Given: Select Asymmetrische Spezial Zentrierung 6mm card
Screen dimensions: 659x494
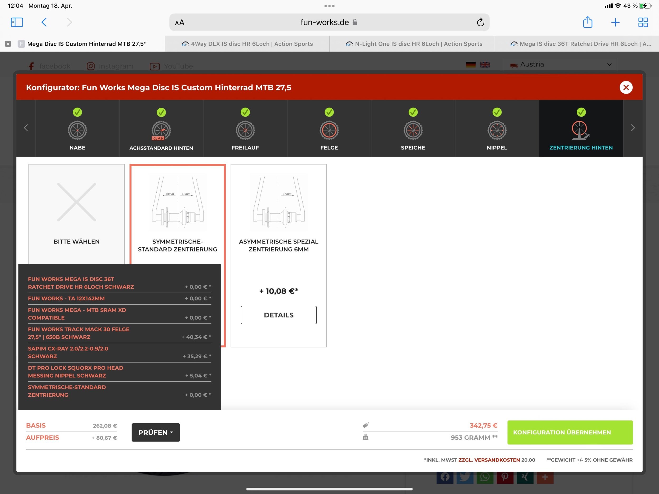Looking at the screenshot, I should coord(279,255).
